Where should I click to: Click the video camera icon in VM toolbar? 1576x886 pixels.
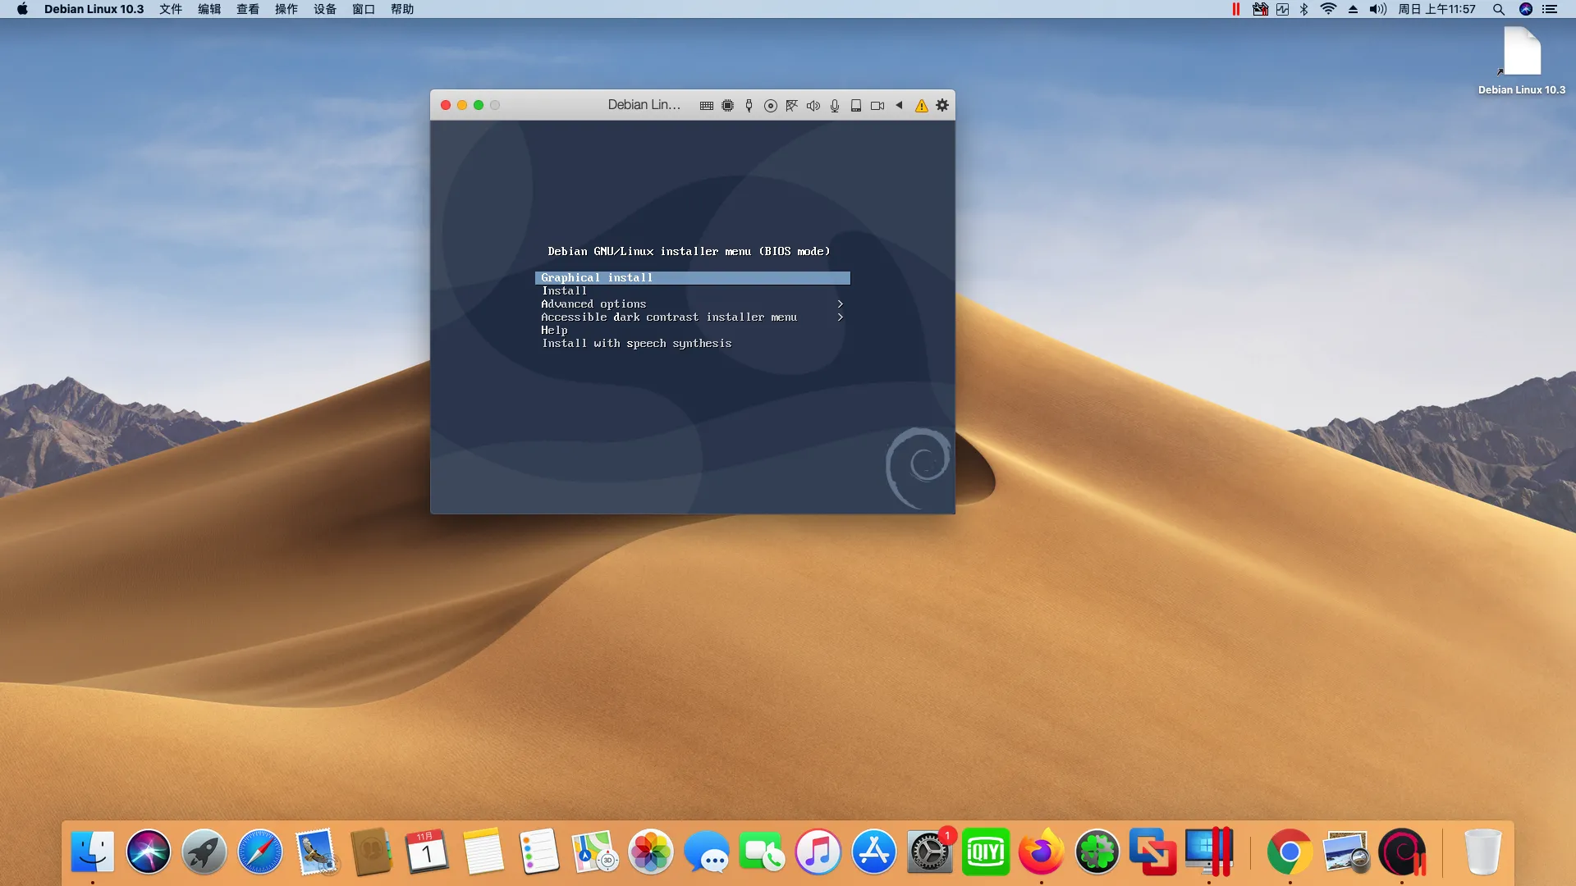coord(877,106)
